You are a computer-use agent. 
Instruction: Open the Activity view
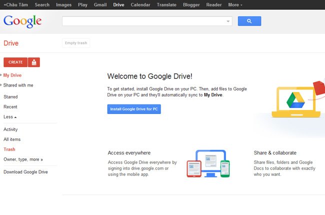(x=10, y=129)
